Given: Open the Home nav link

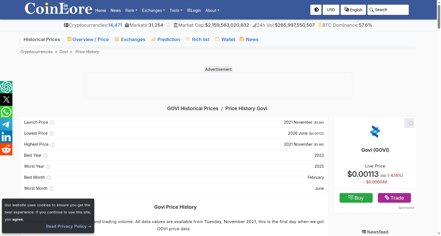Looking at the screenshot, I should (x=101, y=10).
